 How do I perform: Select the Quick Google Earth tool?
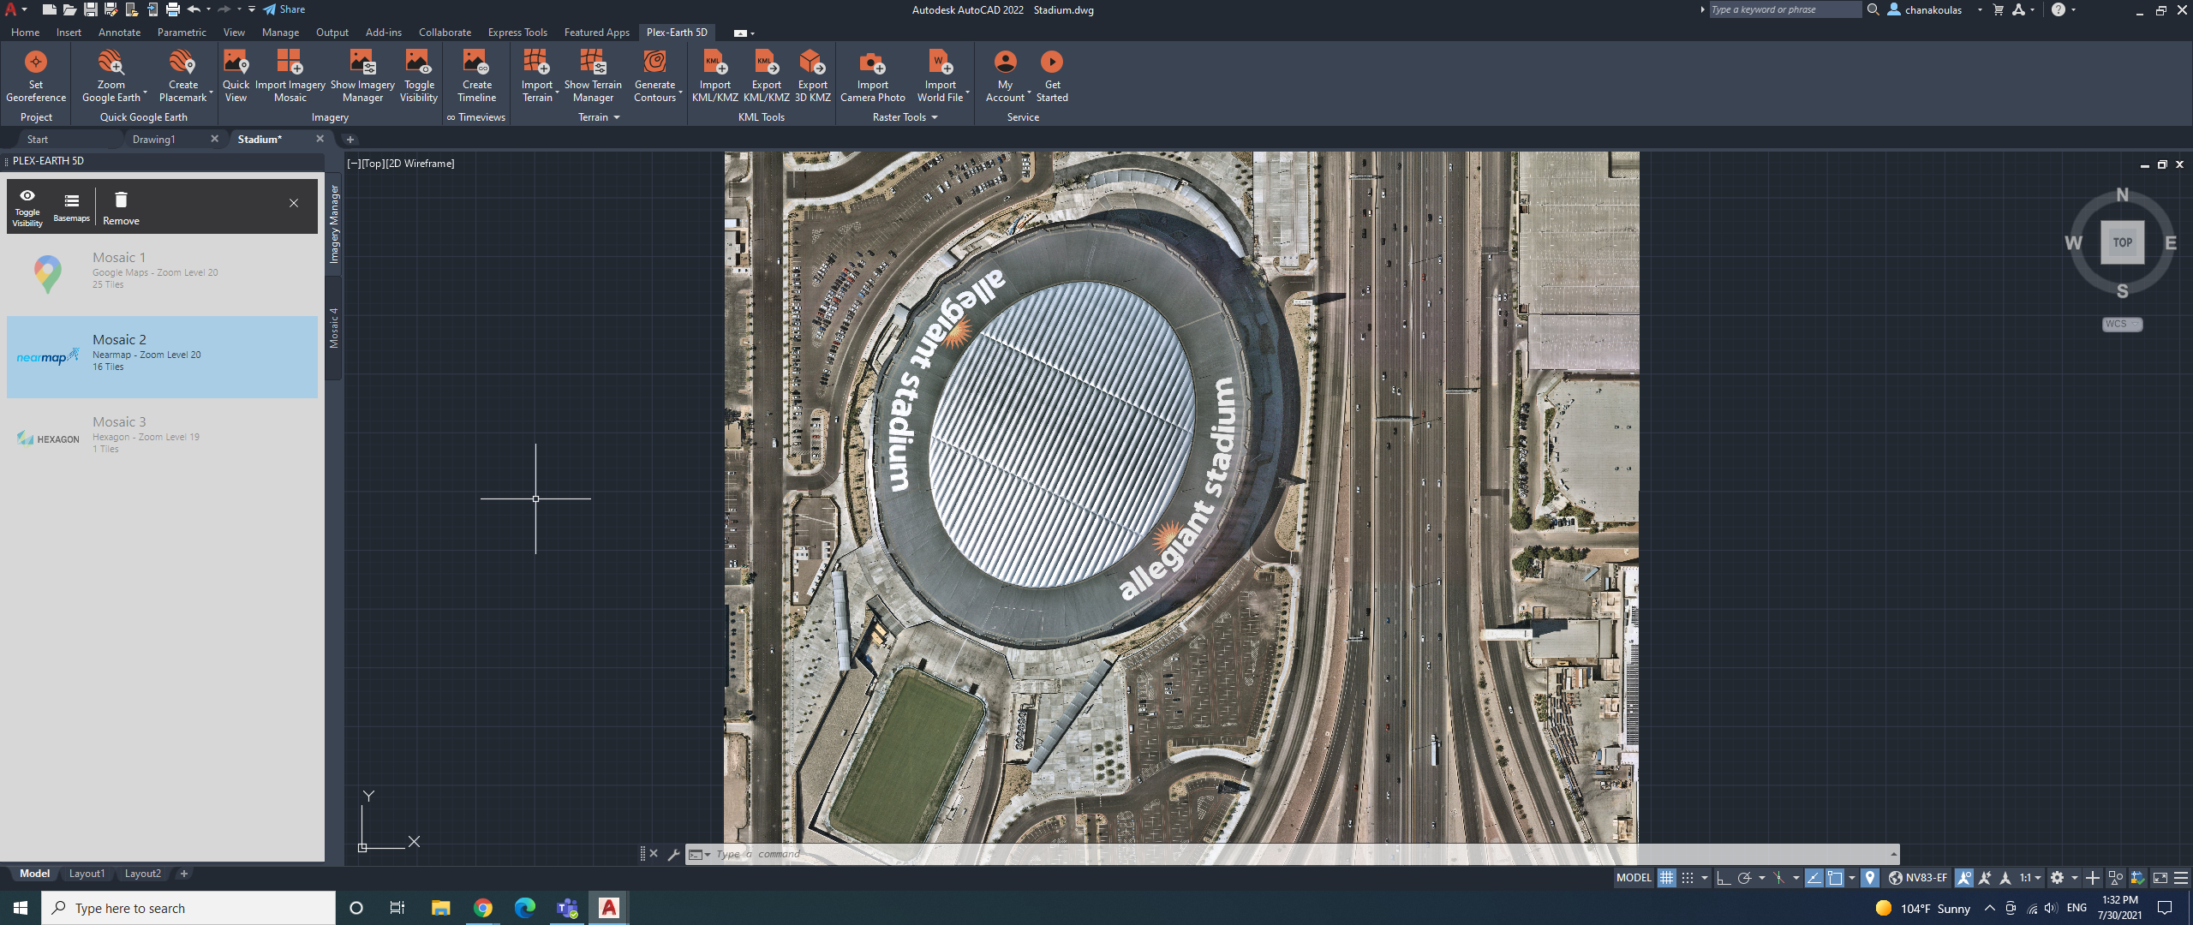point(143,117)
